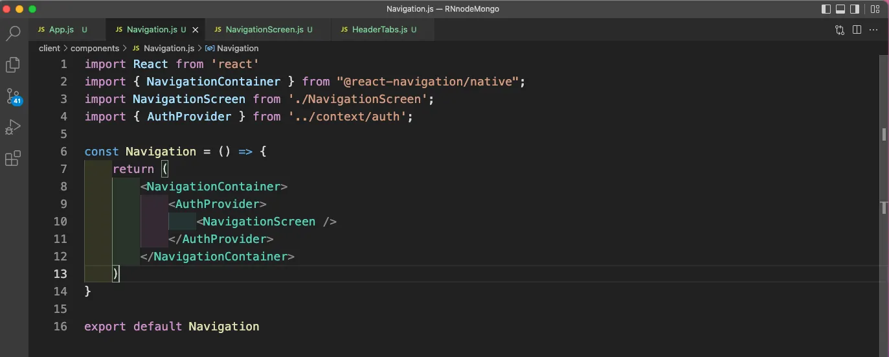This screenshot has height=357, width=889.
Task: Open Source Control with 41 changes
Action: pyautogui.click(x=13, y=97)
